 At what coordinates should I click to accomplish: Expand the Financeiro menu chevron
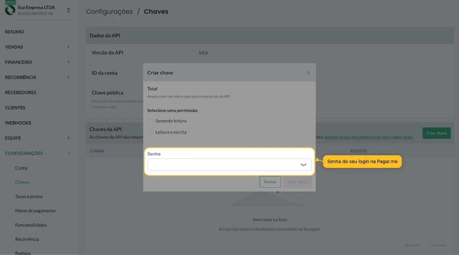[68, 62]
